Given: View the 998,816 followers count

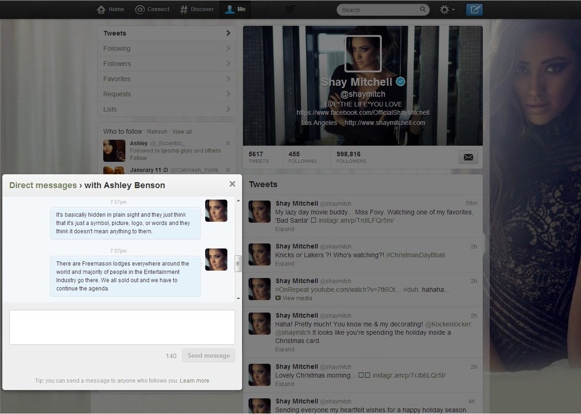Looking at the screenshot, I should pos(352,157).
